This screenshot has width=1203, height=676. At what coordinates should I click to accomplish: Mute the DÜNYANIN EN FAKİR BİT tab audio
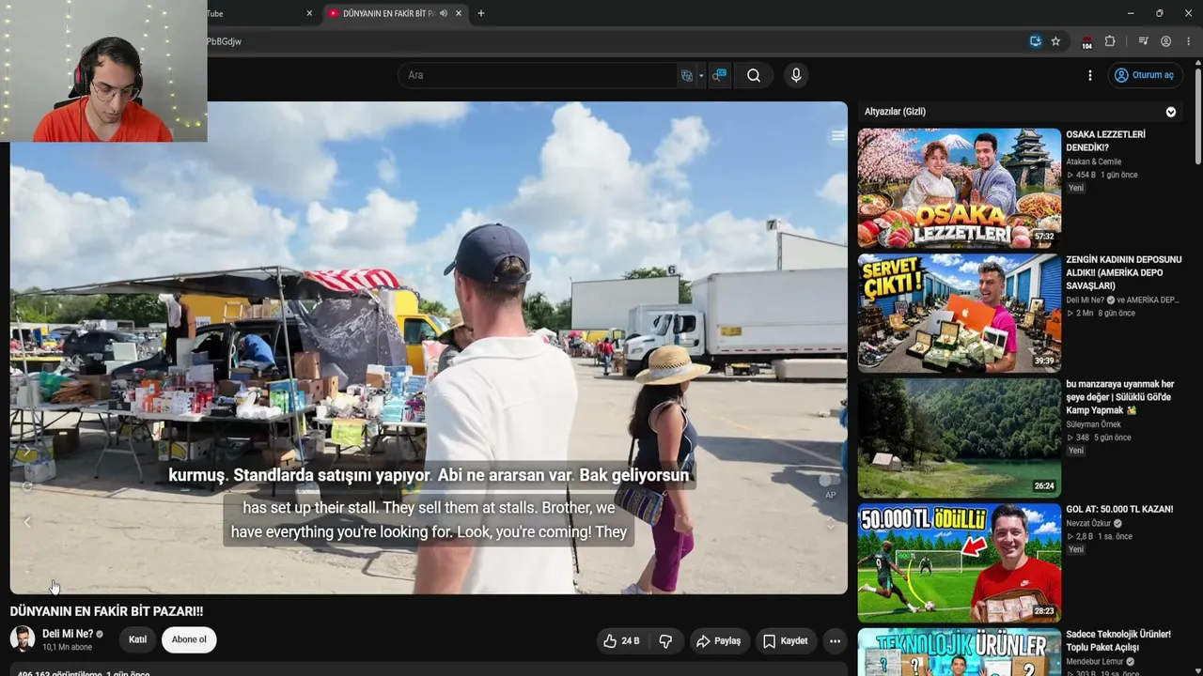coord(444,13)
